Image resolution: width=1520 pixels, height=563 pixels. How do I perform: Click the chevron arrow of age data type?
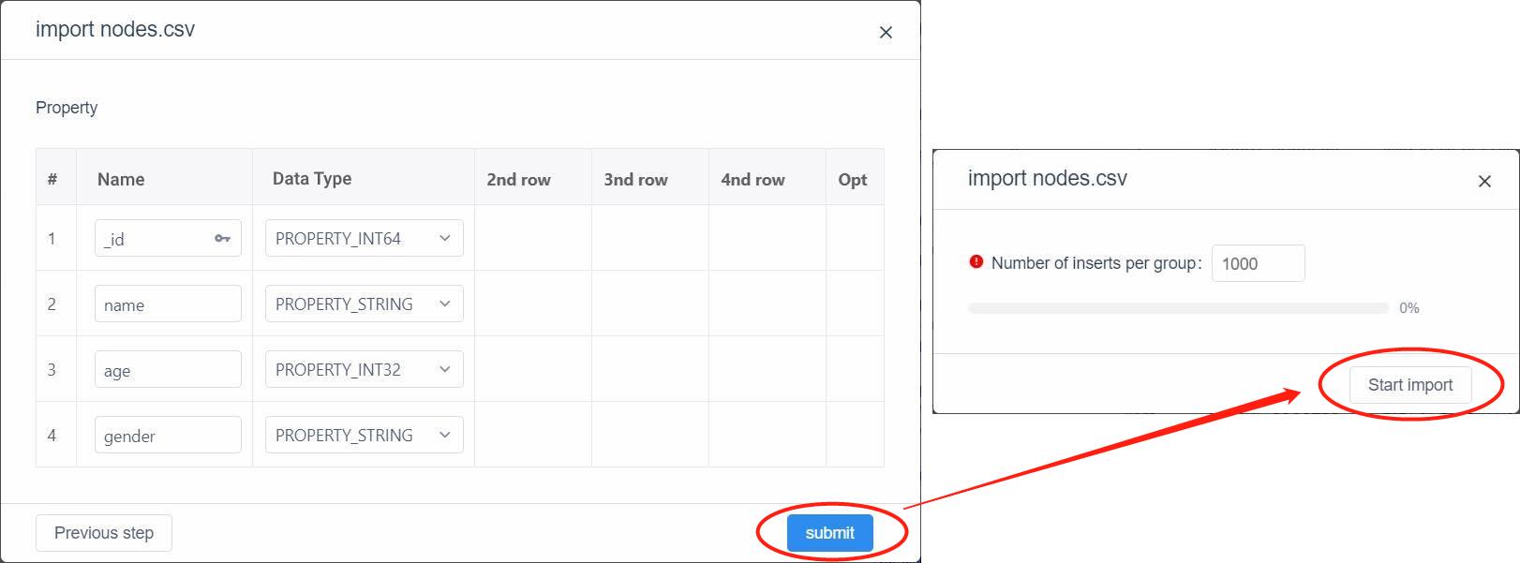coord(445,369)
